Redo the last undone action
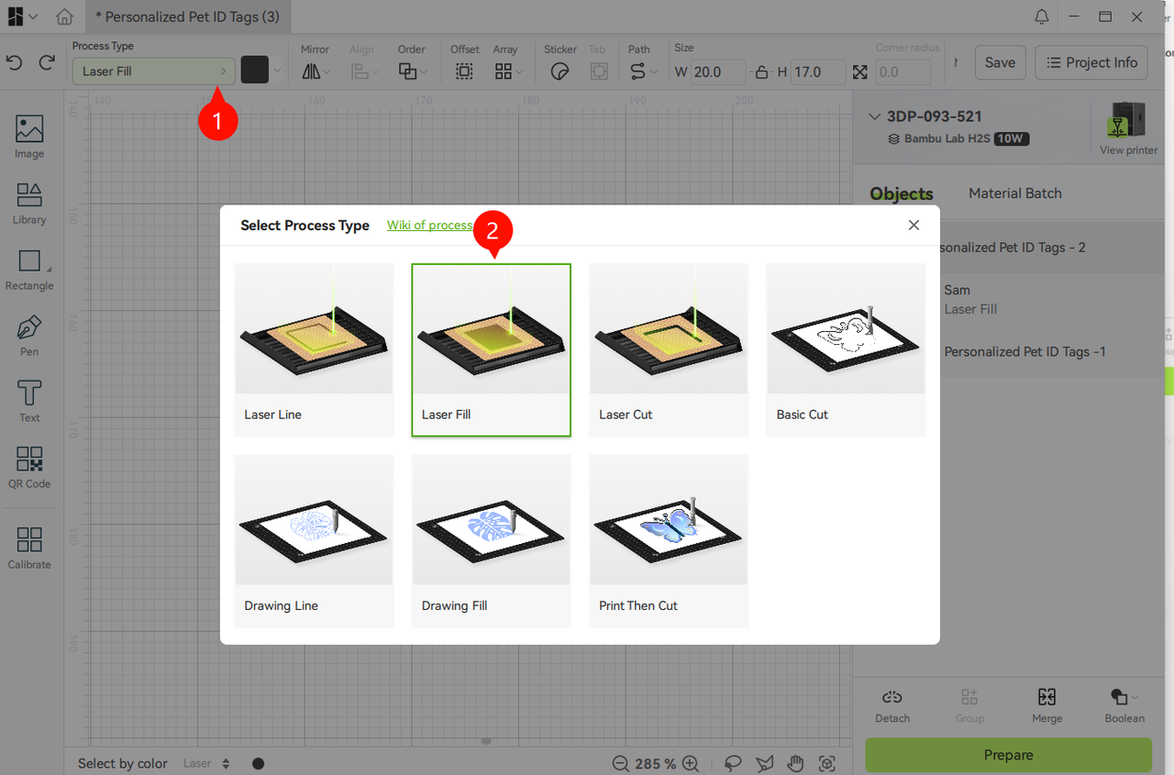The image size is (1174, 775). 47,62
